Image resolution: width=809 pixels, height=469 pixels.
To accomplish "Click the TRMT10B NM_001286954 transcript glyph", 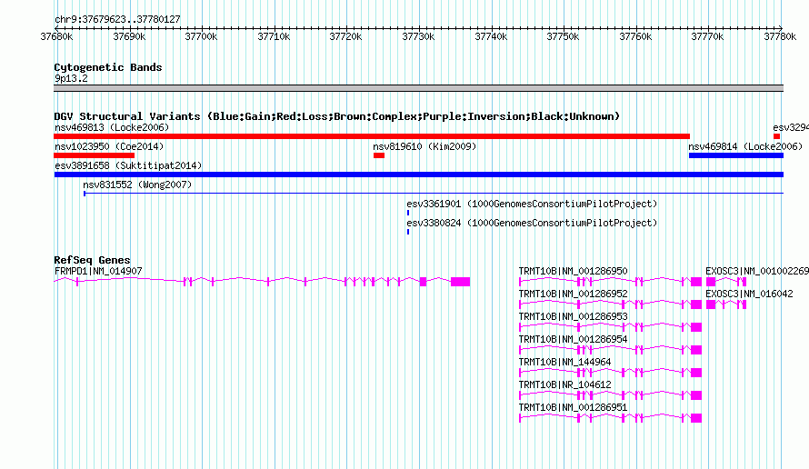I will tap(610, 350).
